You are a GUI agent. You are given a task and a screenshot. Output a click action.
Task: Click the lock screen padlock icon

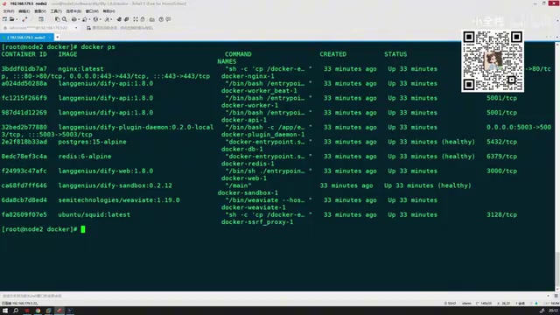pyautogui.click(x=143, y=19)
